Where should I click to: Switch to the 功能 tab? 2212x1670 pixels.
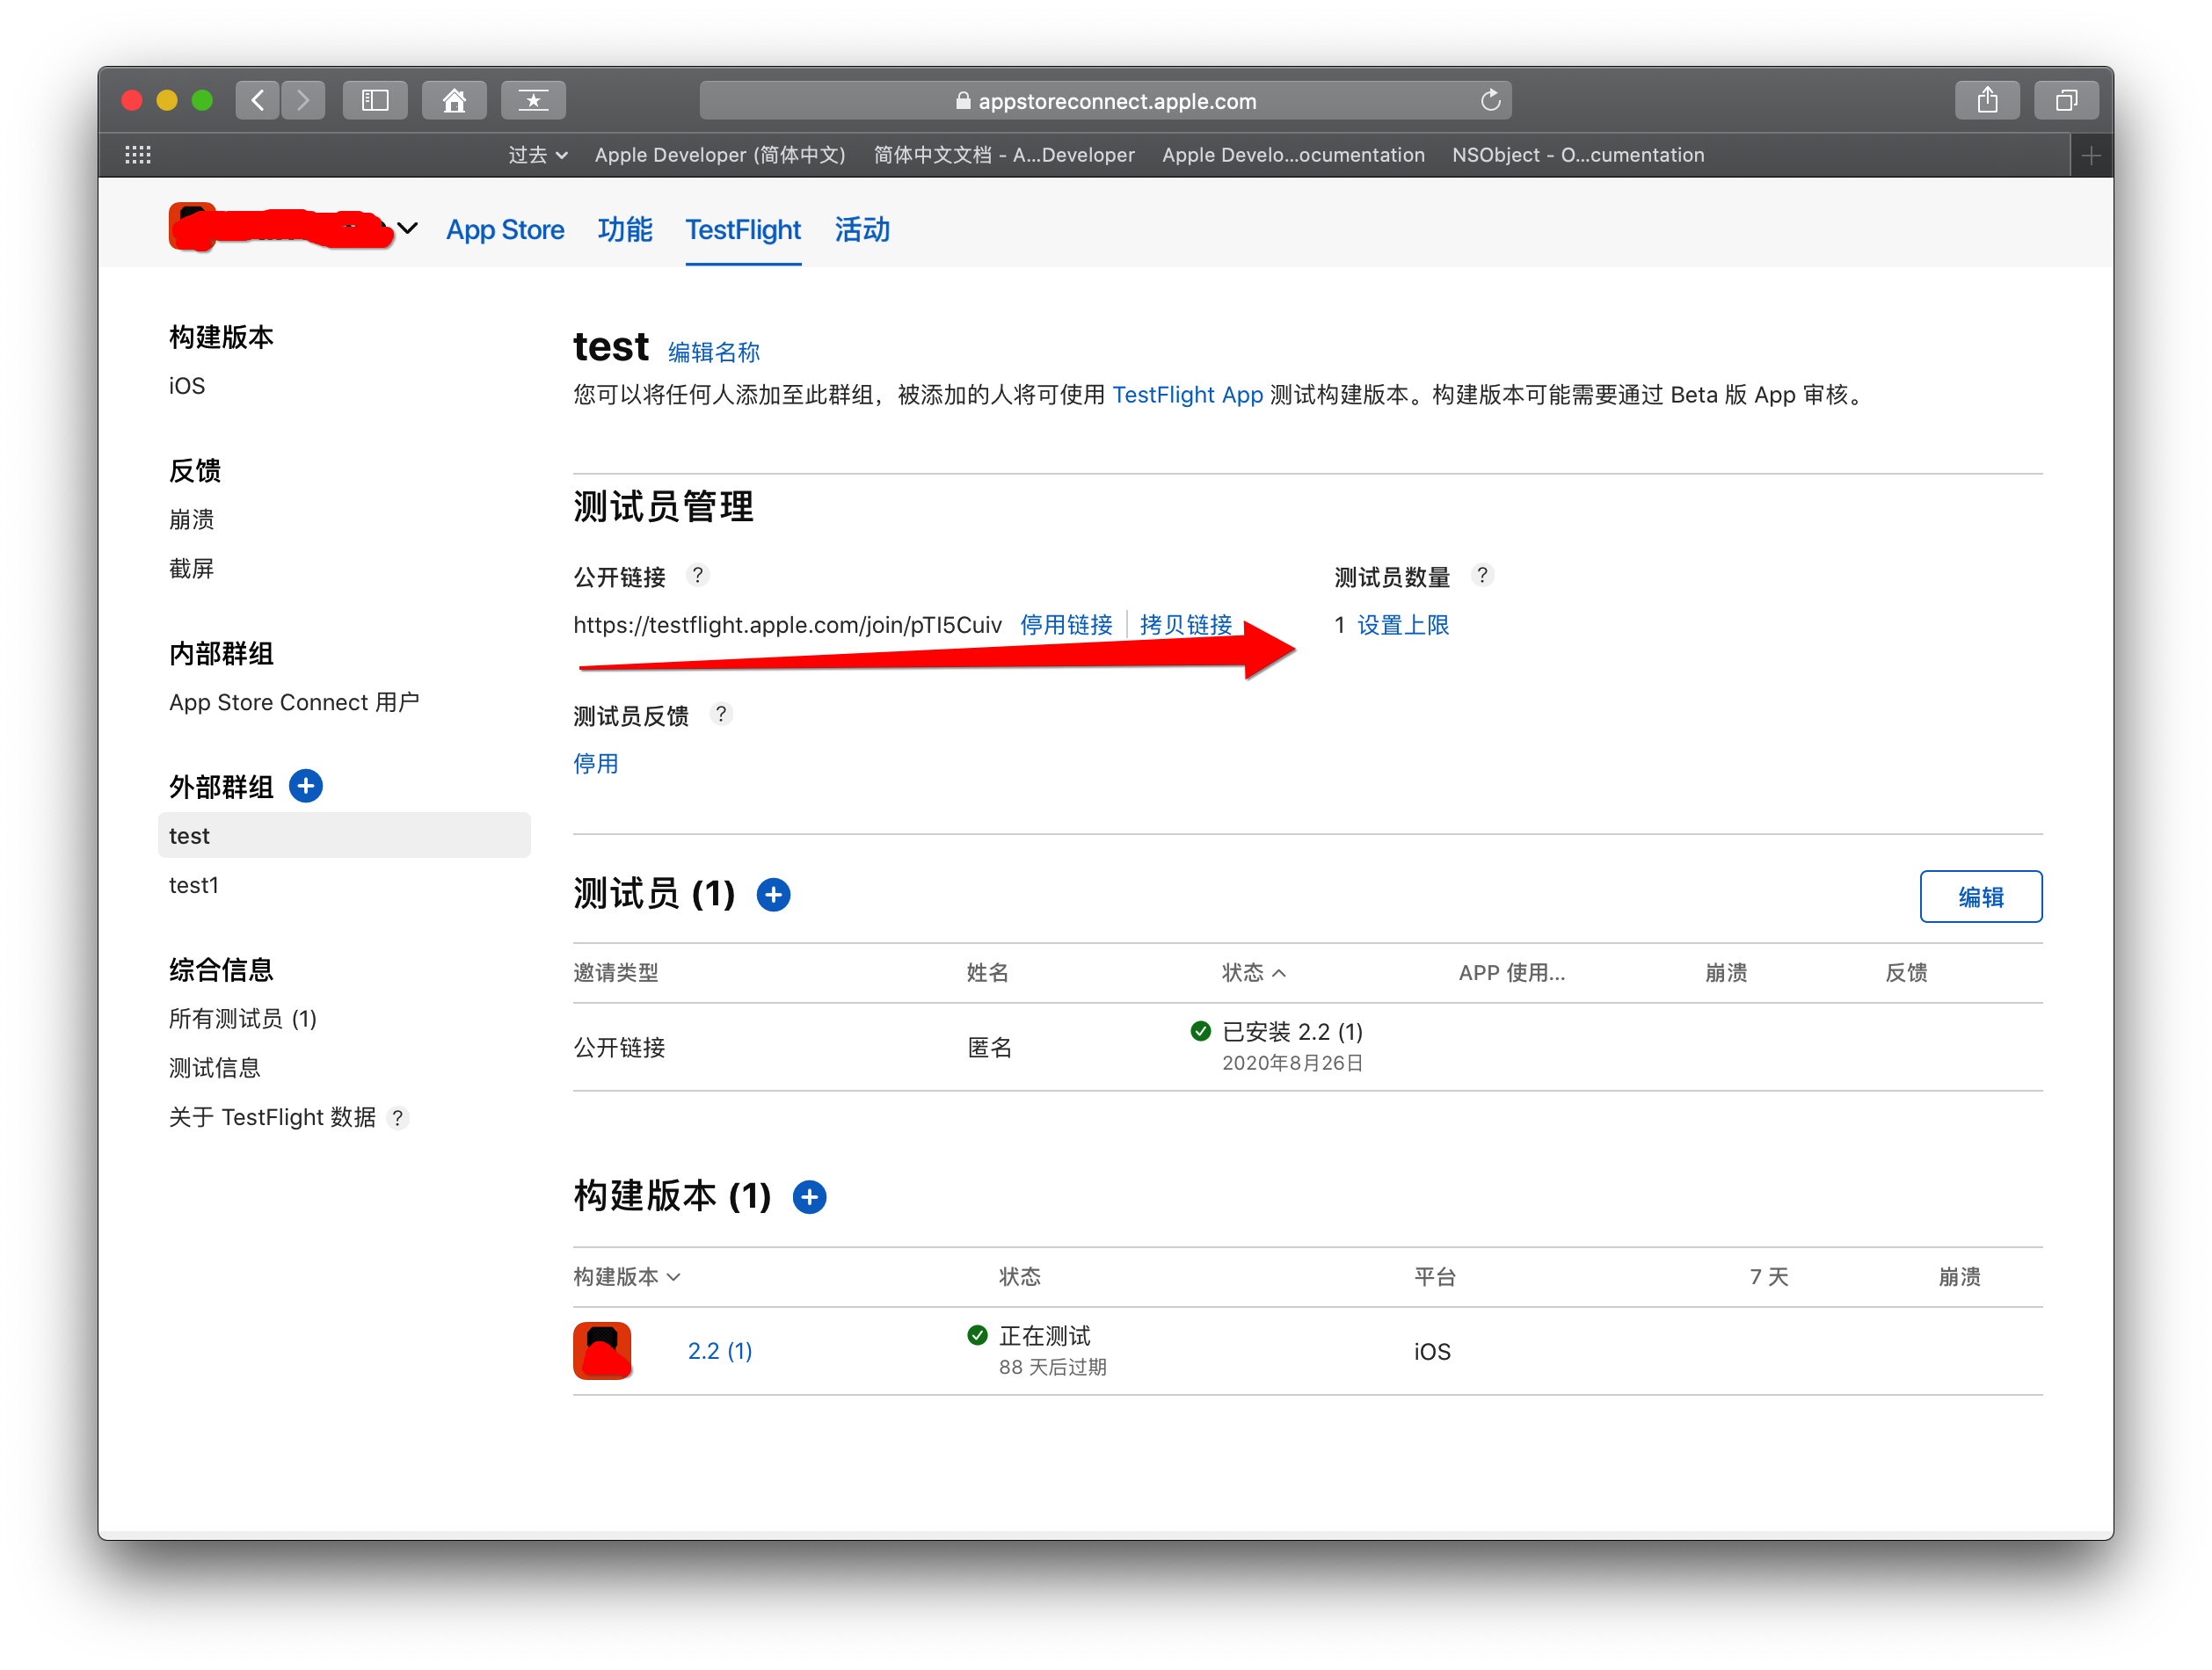(x=625, y=229)
